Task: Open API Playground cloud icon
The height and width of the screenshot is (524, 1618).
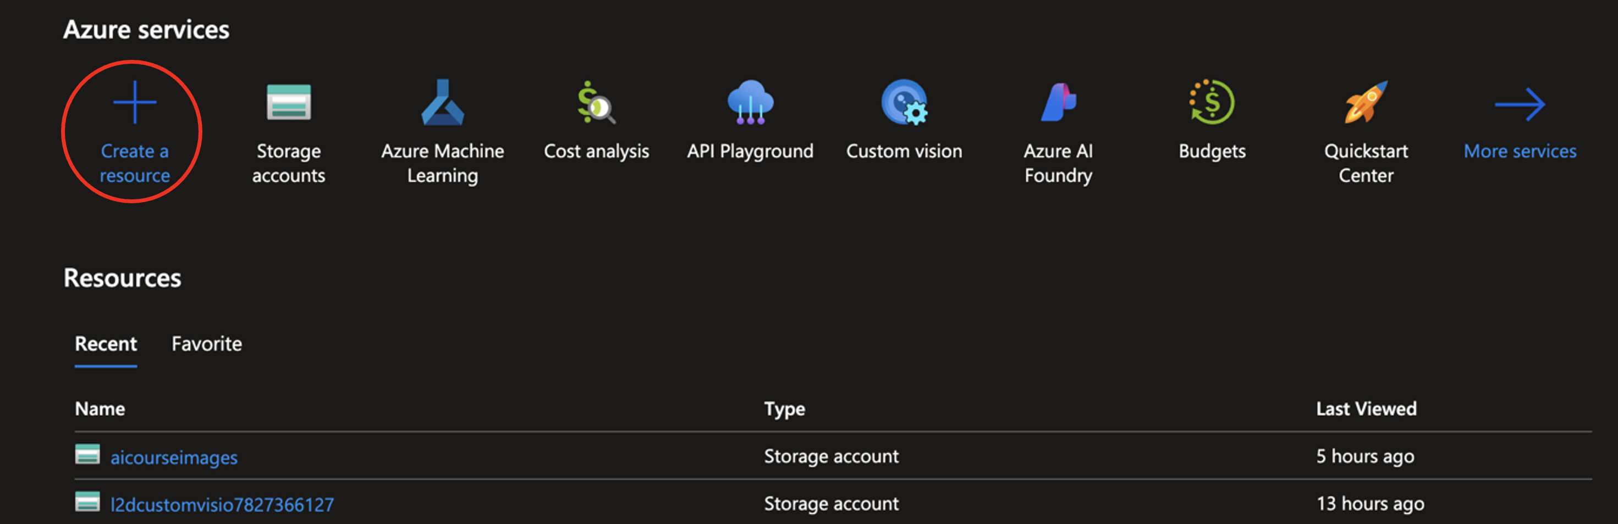Action: click(x=750, y=102)
